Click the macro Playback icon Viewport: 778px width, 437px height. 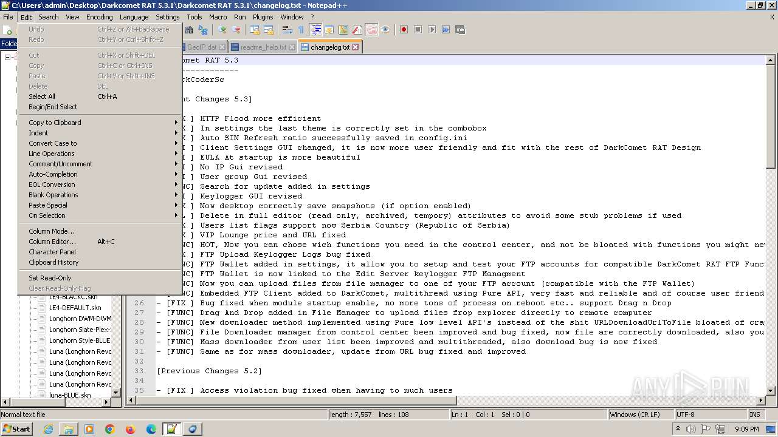432,29
